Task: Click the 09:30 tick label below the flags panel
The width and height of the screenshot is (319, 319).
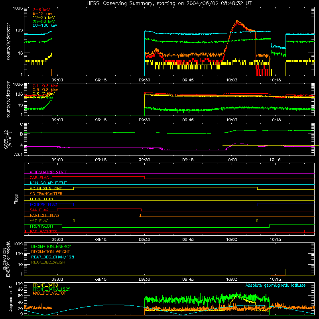Action: (144, 240)
